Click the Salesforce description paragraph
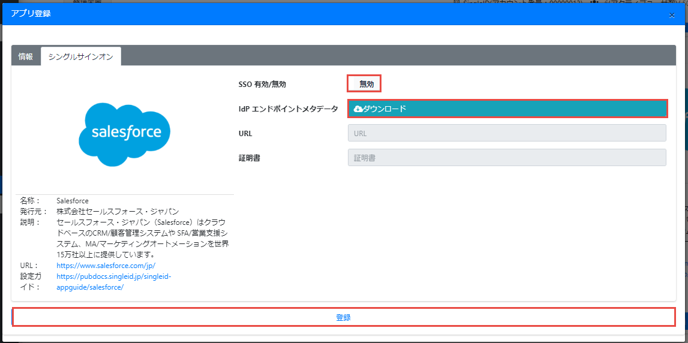This screenshot has height=343, width=688. 142,238
